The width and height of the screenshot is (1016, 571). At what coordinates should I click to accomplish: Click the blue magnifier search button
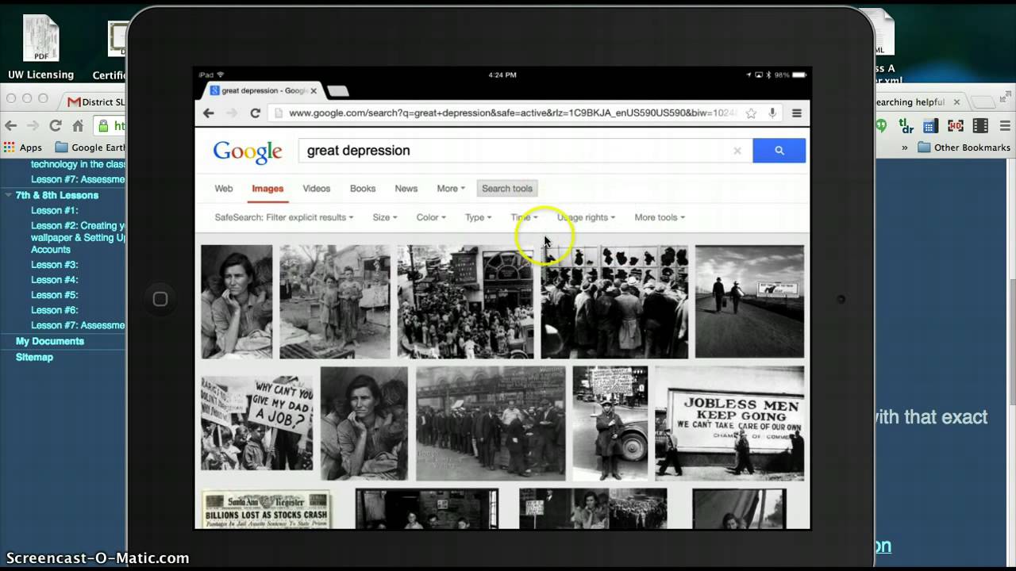point(779,151)
